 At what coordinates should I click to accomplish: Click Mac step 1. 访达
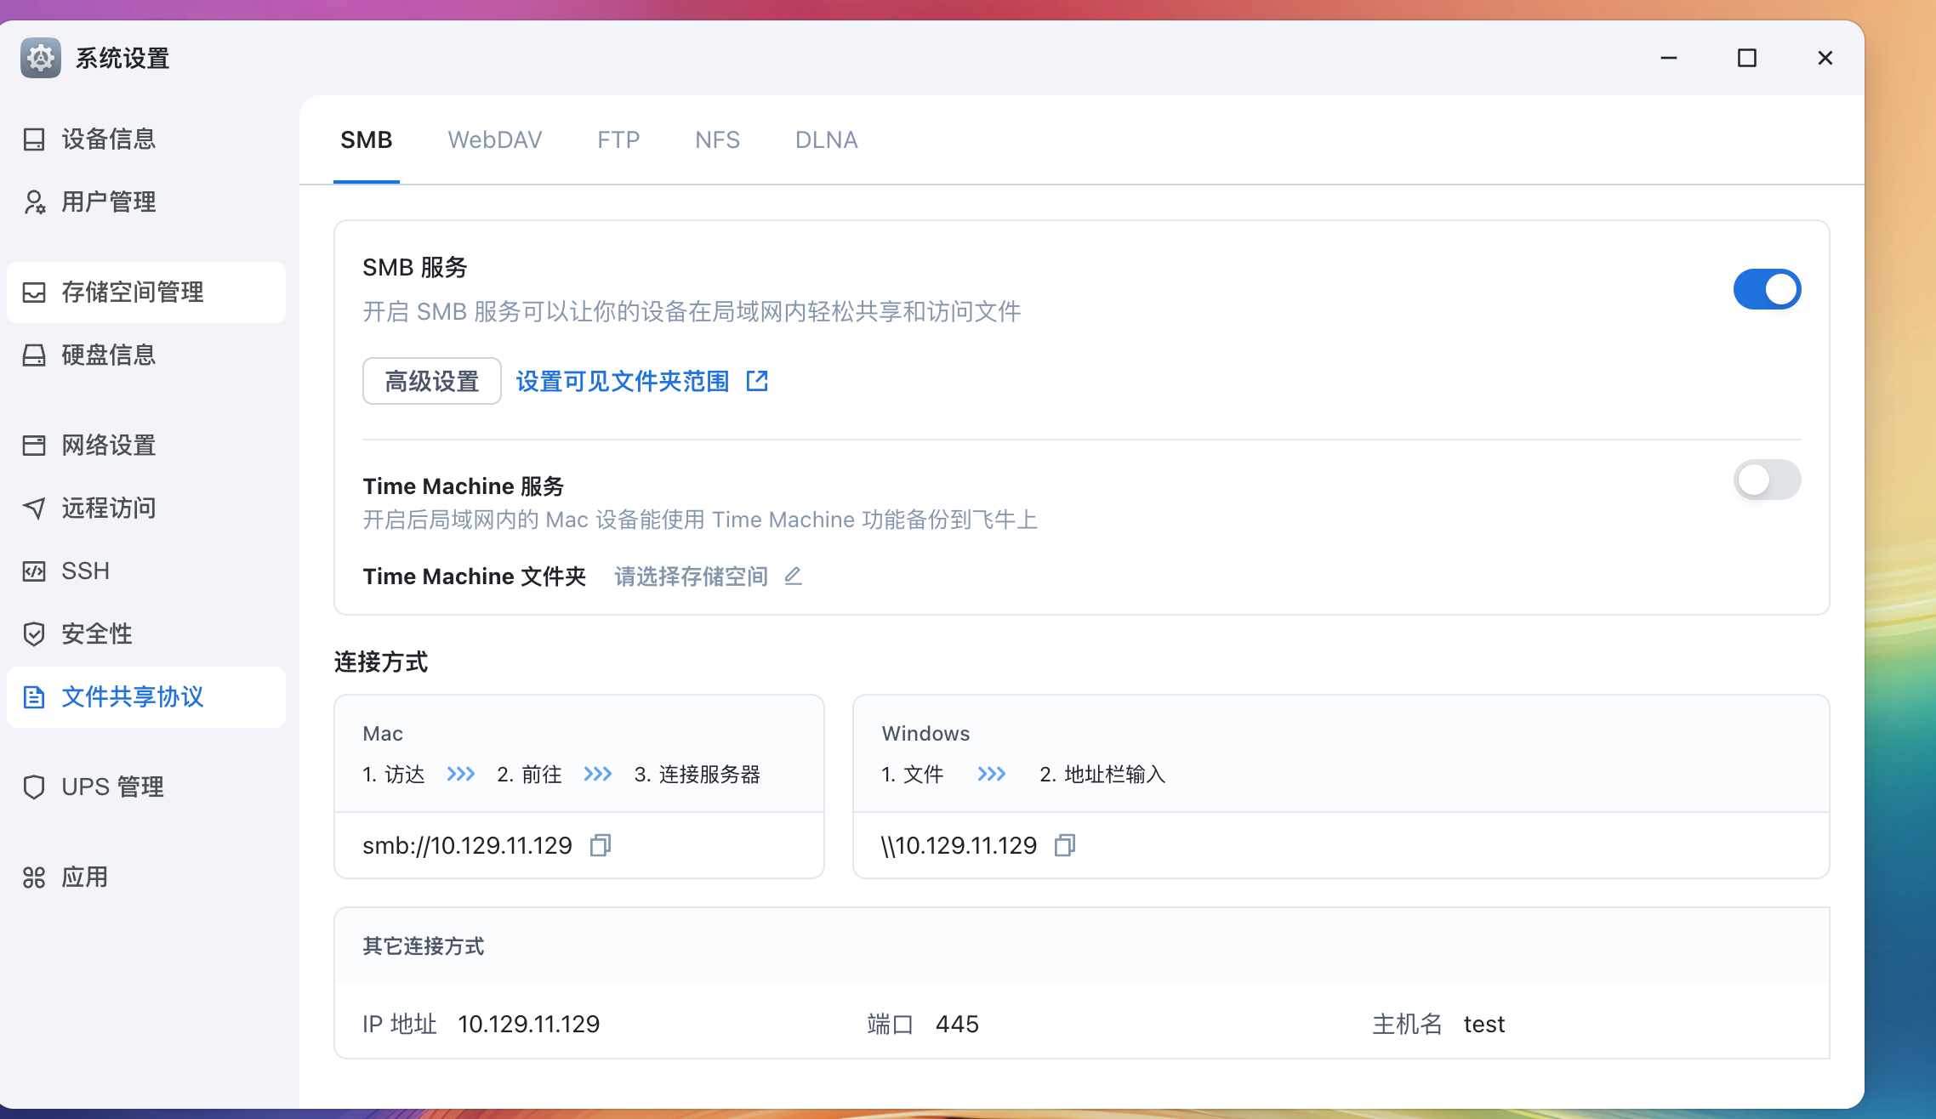click(x=394, y=774)
